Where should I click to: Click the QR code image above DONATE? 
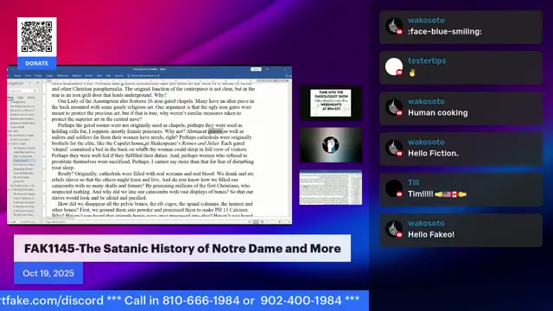(36, 36)
